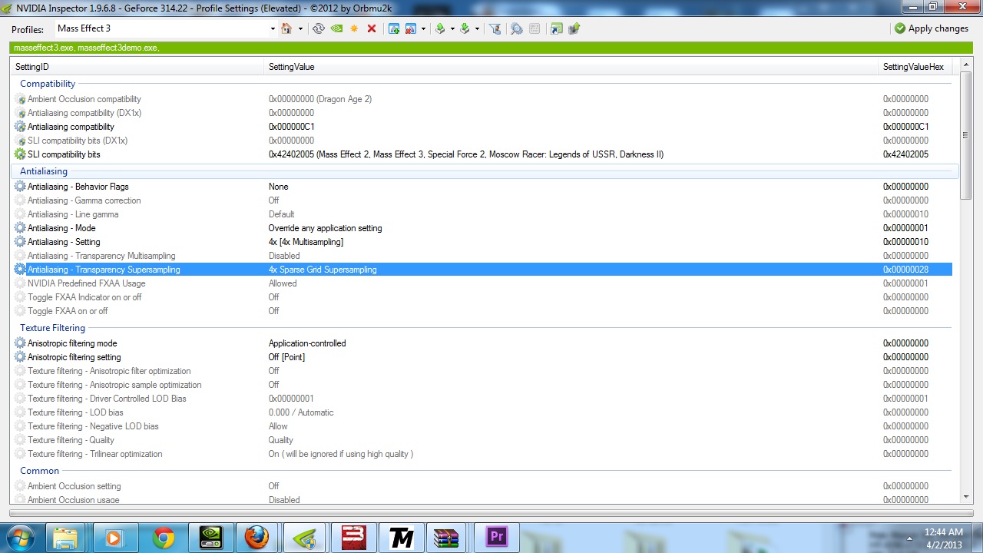Click the vertical scrollbar thumb
Screen dimensions: 983x553
coord(966,135)
